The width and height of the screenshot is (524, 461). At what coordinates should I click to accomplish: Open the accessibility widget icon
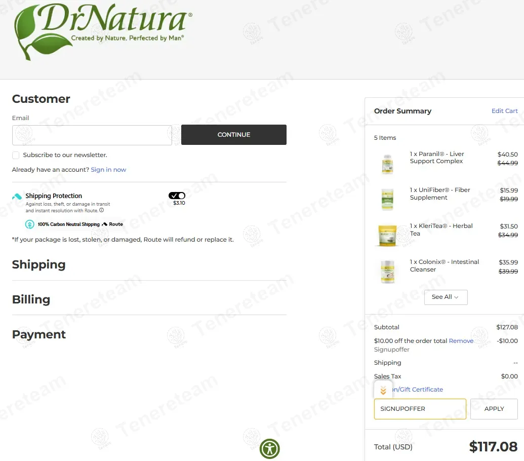click(269, 449)
